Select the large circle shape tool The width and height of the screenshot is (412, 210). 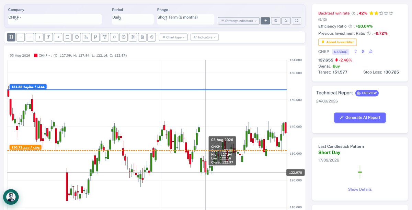pos(77,37)
